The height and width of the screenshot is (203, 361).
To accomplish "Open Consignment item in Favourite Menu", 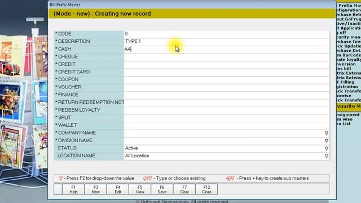I will click(348, 114).
